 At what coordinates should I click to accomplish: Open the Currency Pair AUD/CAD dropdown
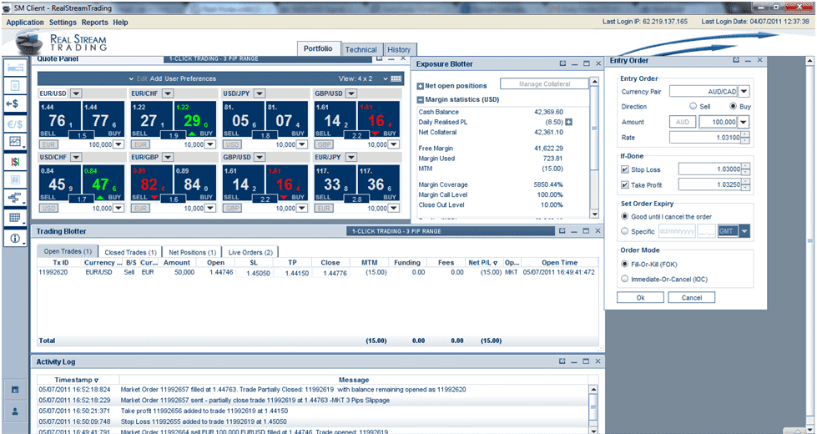pyautogui.click(x=744, y=92)
